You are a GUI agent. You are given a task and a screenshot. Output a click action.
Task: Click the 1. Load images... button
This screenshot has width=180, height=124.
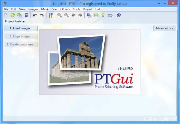tap(21, 28)
